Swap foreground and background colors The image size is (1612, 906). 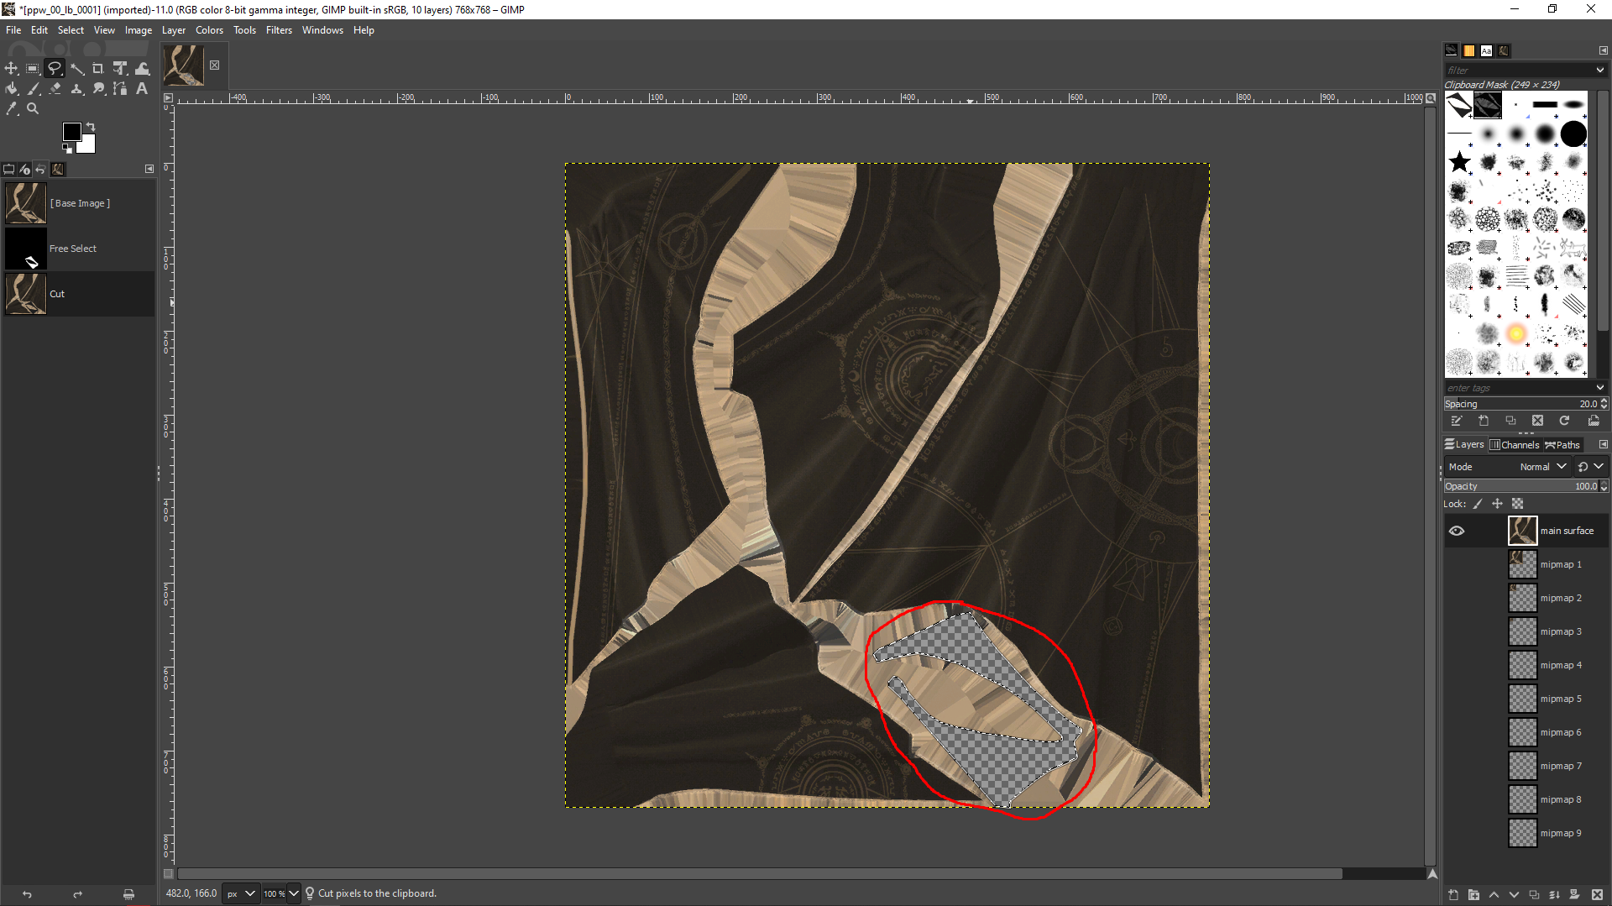click(x=91, y=125)
